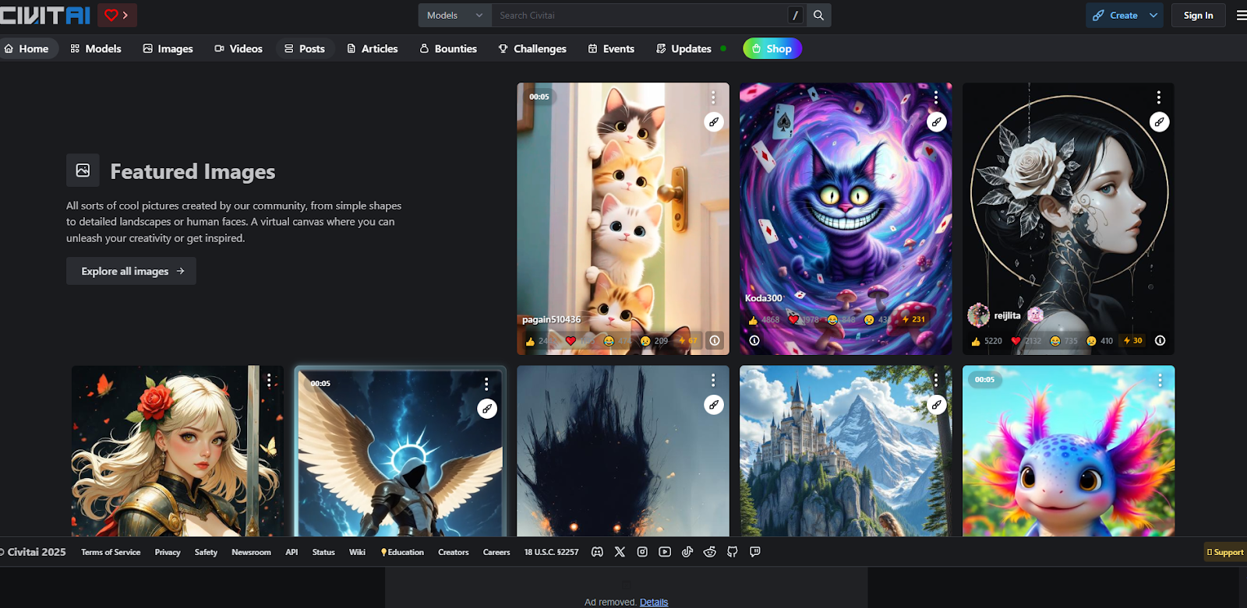This screenshot has width=1247, height=608.
Task: Open Discord link in footer
Action: [x=597, y=552]
